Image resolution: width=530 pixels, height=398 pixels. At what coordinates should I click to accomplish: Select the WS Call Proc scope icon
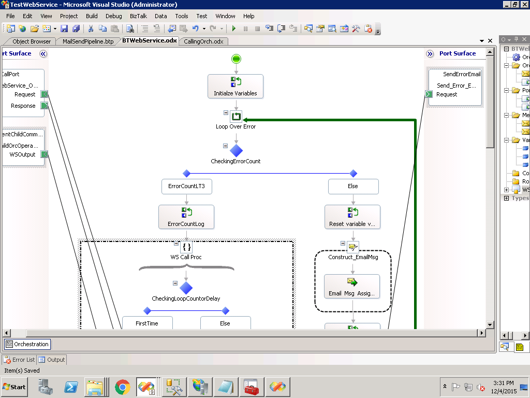pyautogui.click(x=186, y=247)
